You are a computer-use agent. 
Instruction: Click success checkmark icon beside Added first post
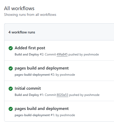pos(11,48)
